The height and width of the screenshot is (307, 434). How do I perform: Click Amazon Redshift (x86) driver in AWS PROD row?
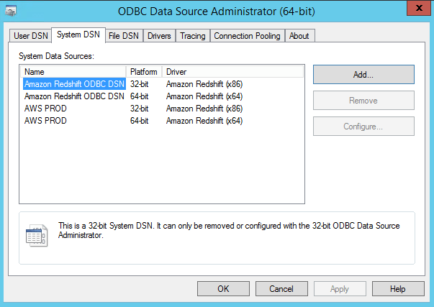(204, 109)
